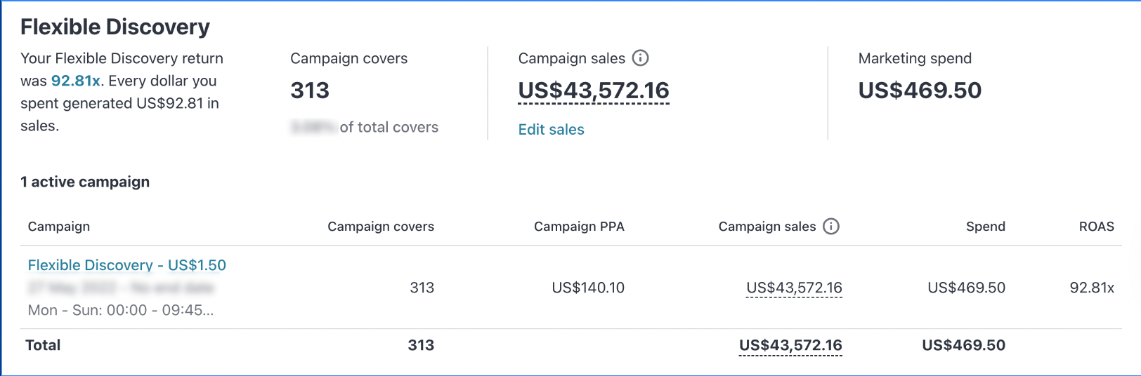Viewport: 1141px width, 376px height.
Task: Click the large underlined US$43,572.16 summary figure
Action: point(594,90)
